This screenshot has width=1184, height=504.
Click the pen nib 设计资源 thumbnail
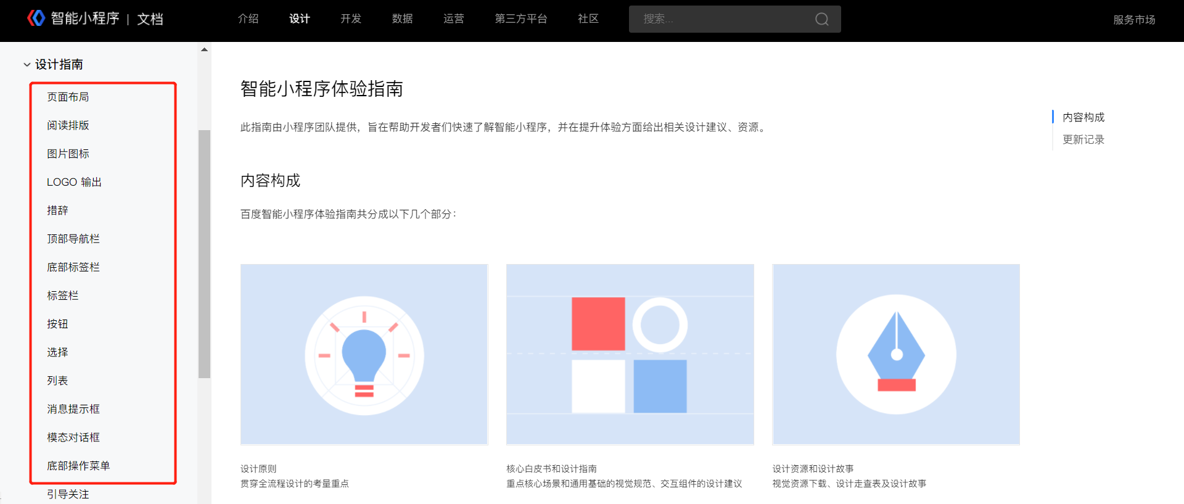[x=896, y=355]
